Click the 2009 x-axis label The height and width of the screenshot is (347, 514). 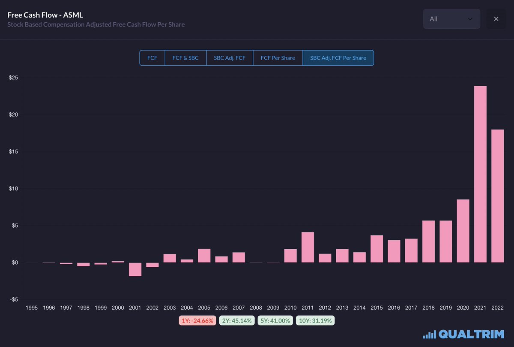[x=273, y=308]
